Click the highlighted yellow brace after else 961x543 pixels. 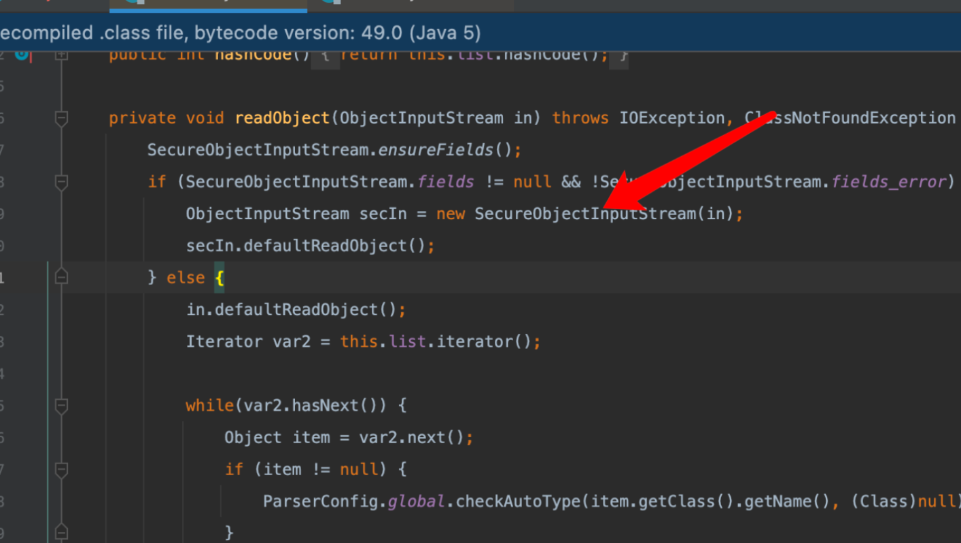click(x=220, y=278)
